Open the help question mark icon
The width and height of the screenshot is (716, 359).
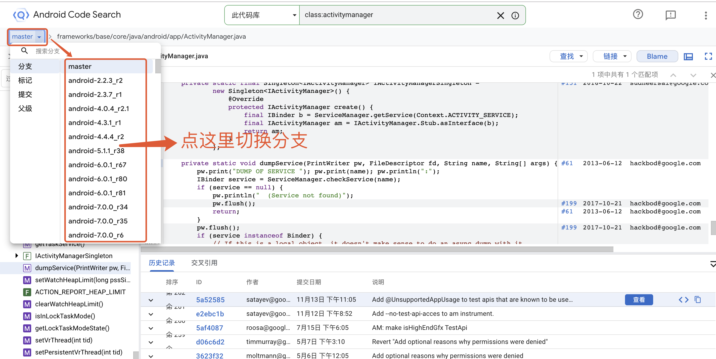tap(638, 15)
